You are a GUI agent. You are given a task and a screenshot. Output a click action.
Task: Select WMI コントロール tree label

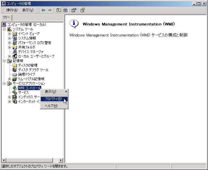point(30,88)
